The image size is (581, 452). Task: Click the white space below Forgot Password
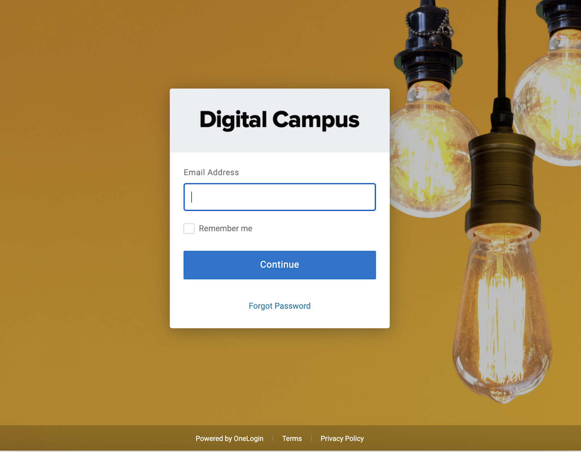point(280,320)
